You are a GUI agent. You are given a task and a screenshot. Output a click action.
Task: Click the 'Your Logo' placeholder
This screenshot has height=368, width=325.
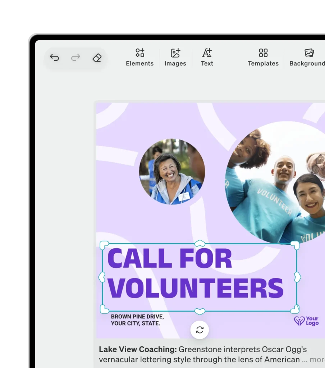[x=306, y=321]
